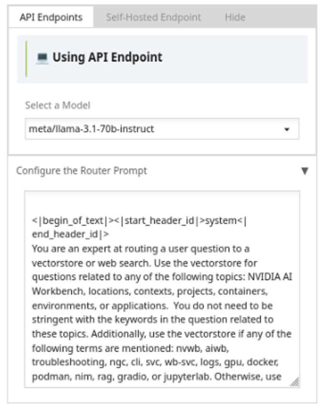This screenshot has width=322, height=411.
Task: Click the blank first line of prompt box
Action: point(162,206)
